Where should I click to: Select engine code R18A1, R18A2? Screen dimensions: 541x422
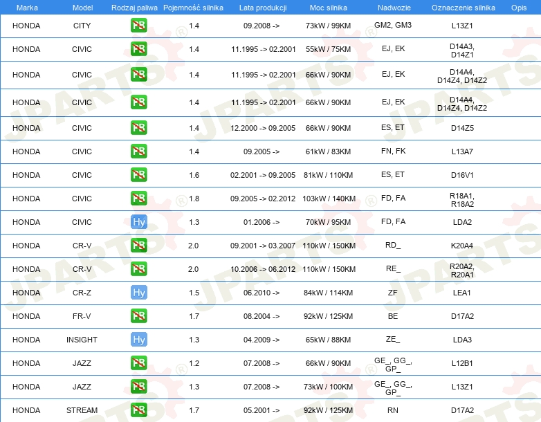[462, 200]
